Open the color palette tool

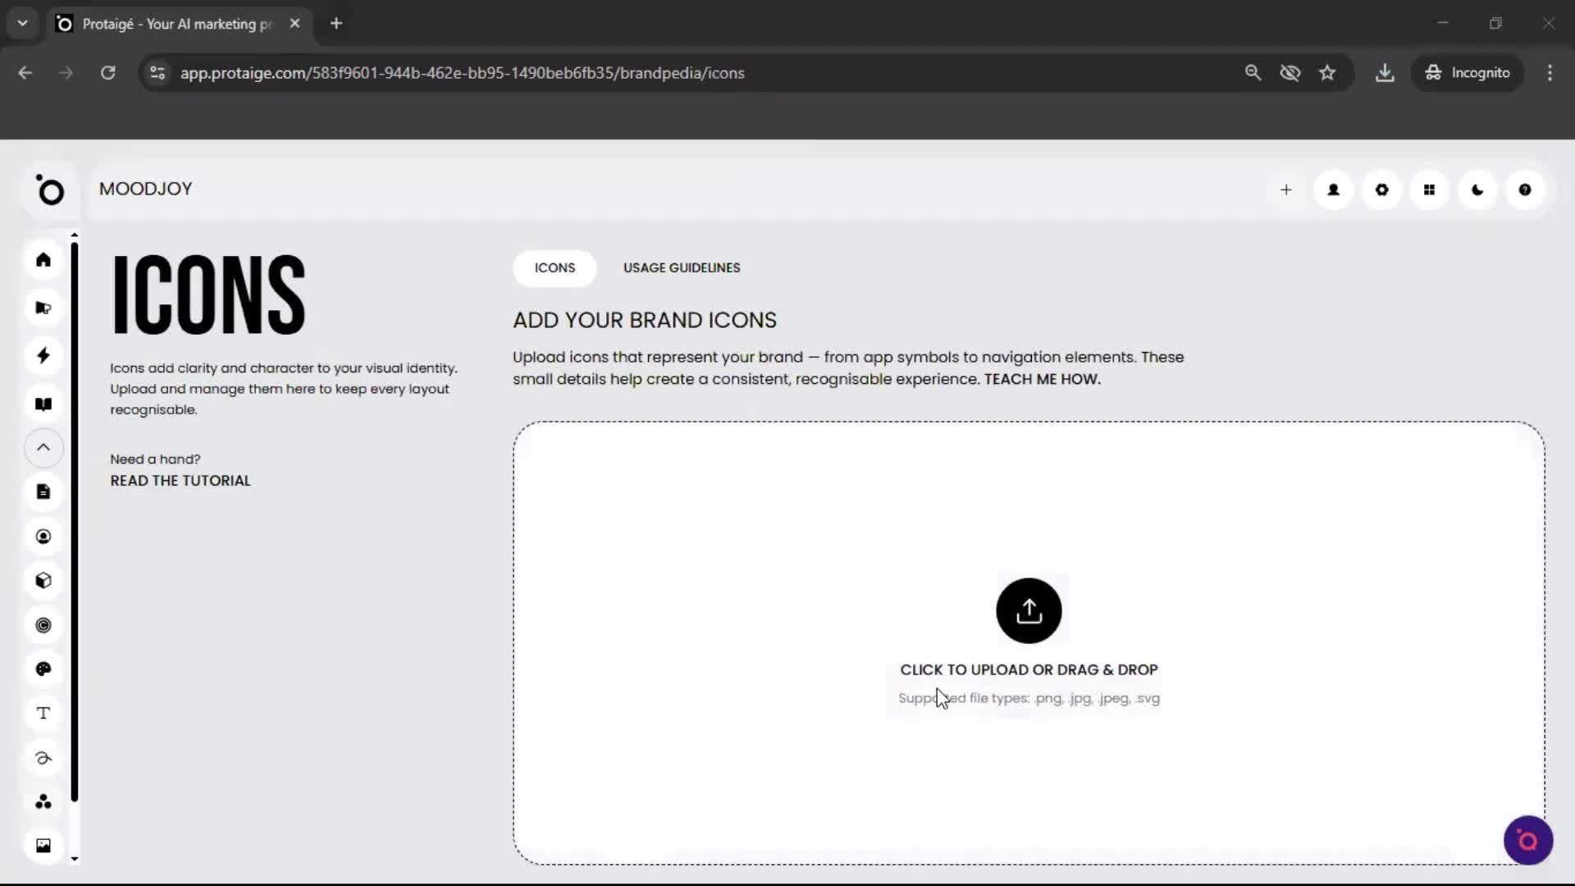pos(43,669)
